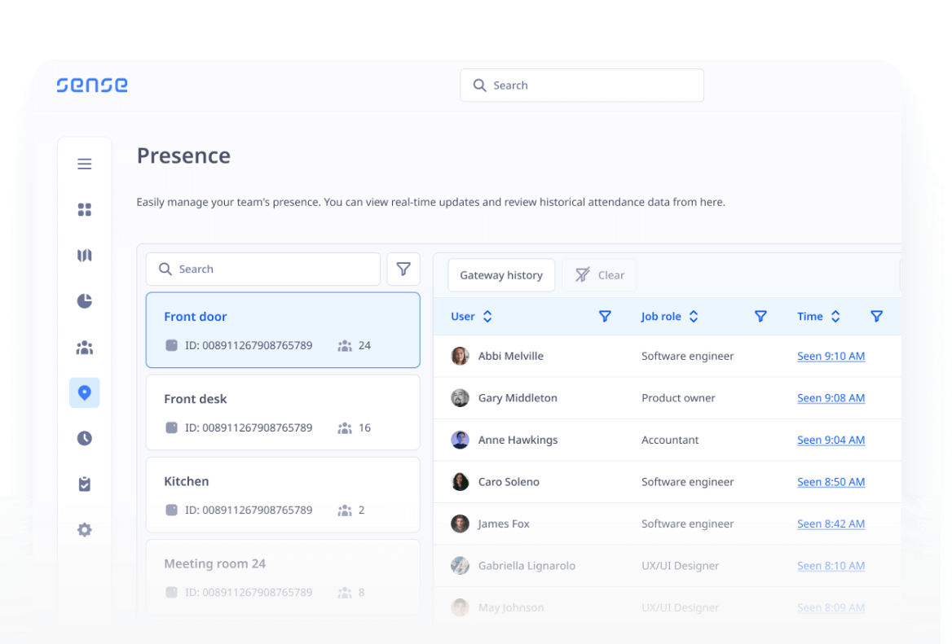Open the hamburger menu in sidebar

point(84,164)
